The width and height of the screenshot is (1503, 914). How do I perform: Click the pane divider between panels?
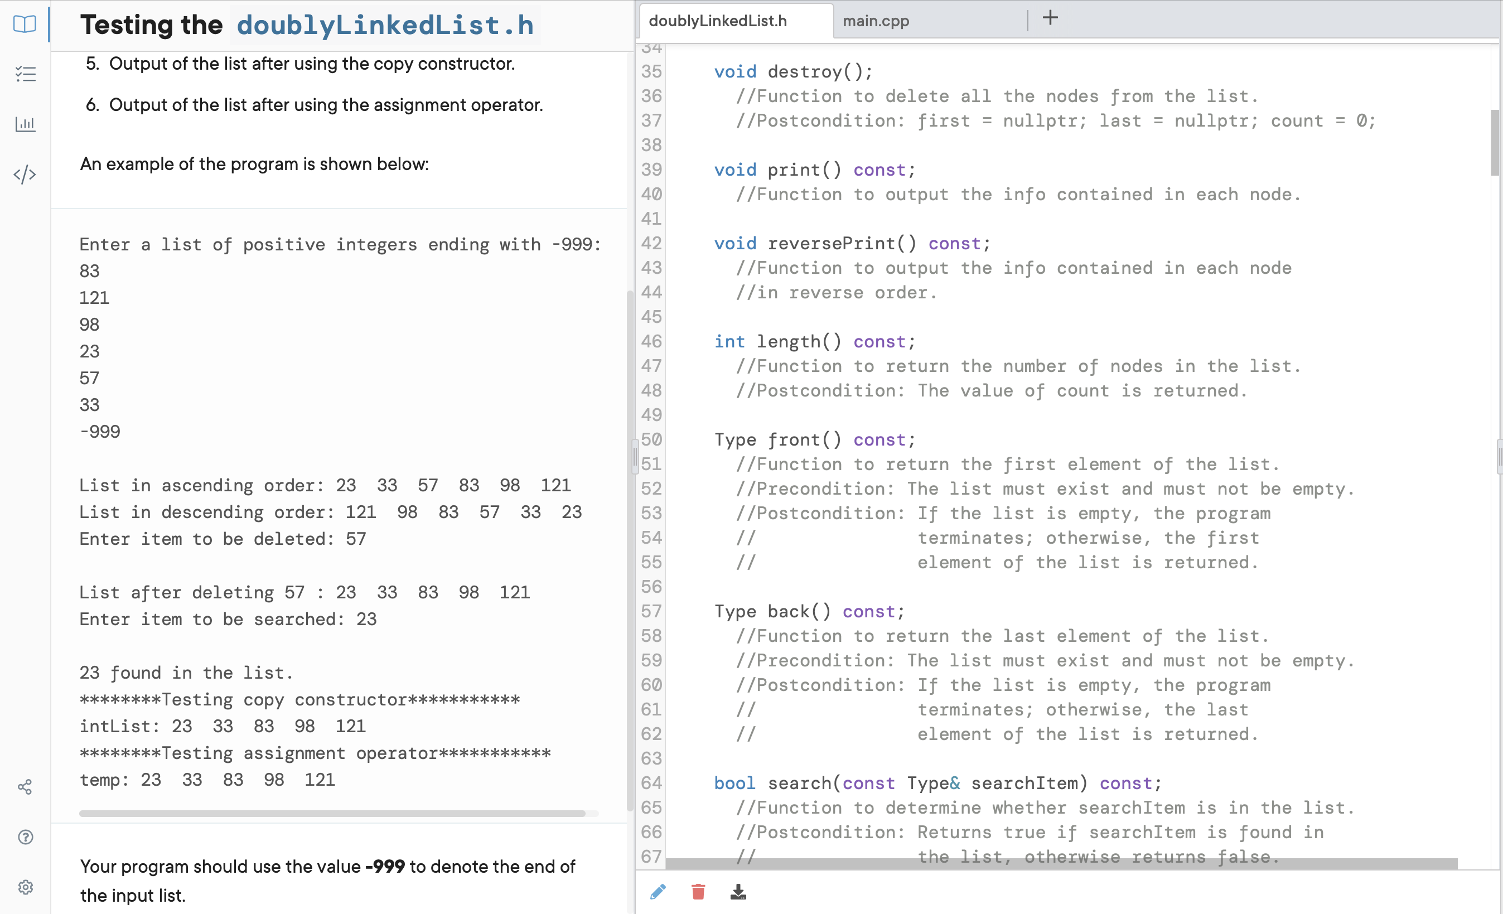(x=635, y=457)
